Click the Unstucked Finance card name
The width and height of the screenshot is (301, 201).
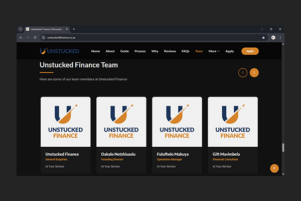click(x=62, y=154)
